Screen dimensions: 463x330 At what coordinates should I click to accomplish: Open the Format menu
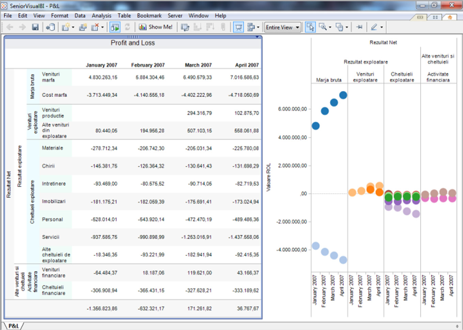pos(60,16)
